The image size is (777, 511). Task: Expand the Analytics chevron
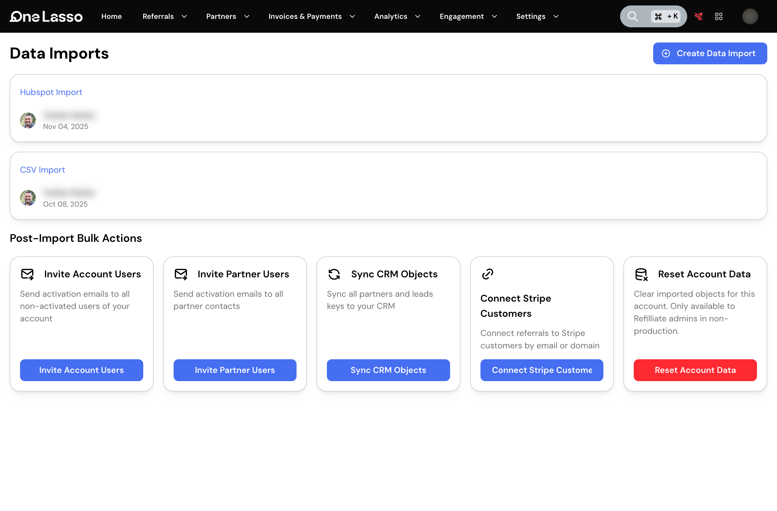[x=417, y=16]
